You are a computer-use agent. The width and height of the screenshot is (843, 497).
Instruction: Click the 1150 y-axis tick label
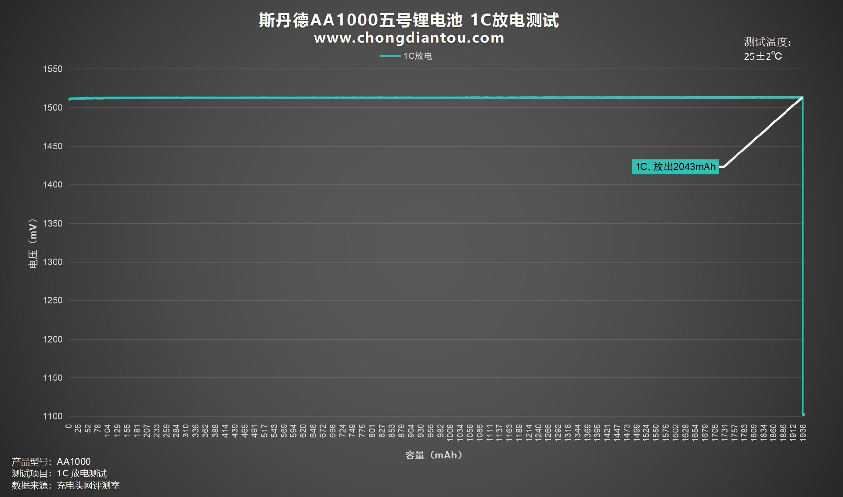click(53, 378)
